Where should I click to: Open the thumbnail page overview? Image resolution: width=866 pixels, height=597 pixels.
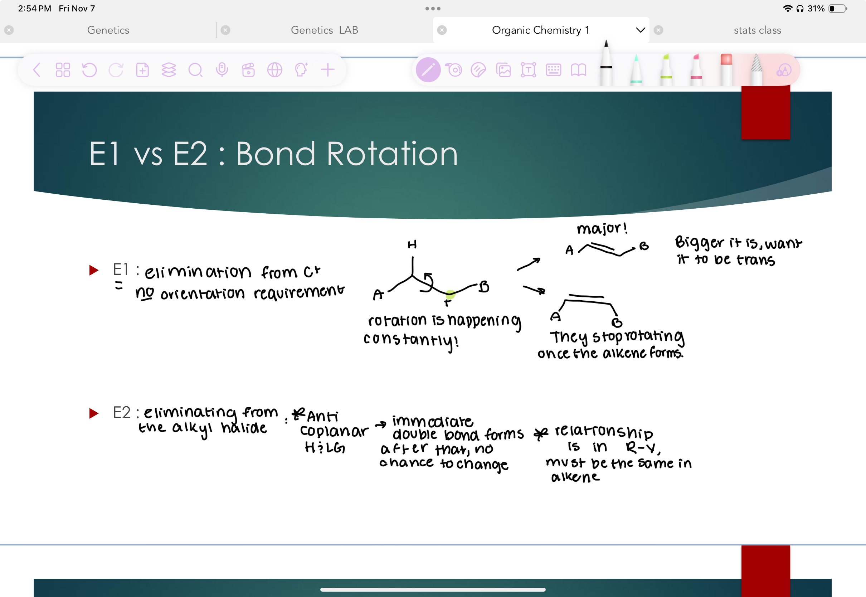coord(63,69)
